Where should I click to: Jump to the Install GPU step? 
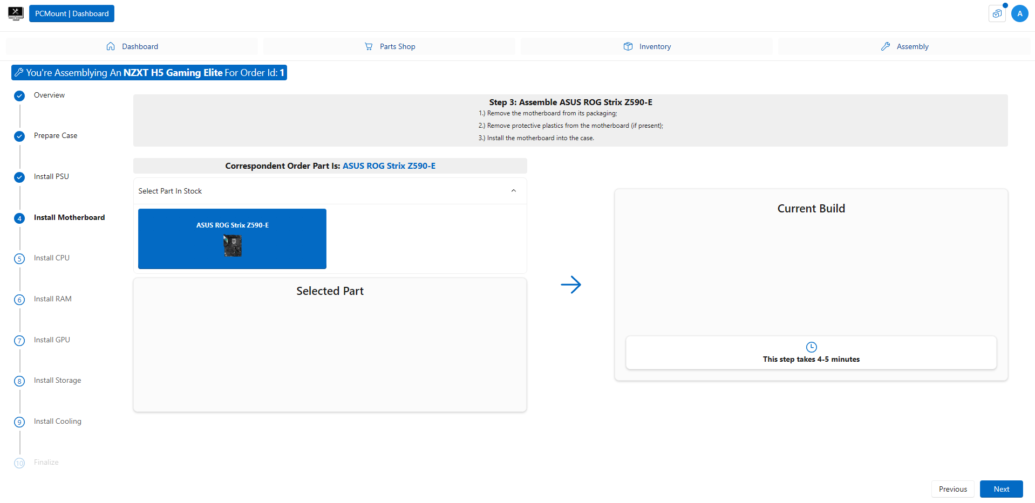52,340
